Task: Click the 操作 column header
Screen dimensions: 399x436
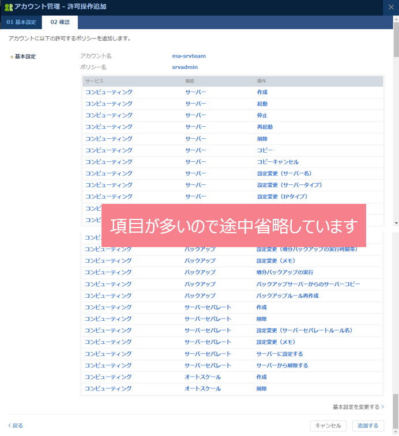Action: [262, 81]
